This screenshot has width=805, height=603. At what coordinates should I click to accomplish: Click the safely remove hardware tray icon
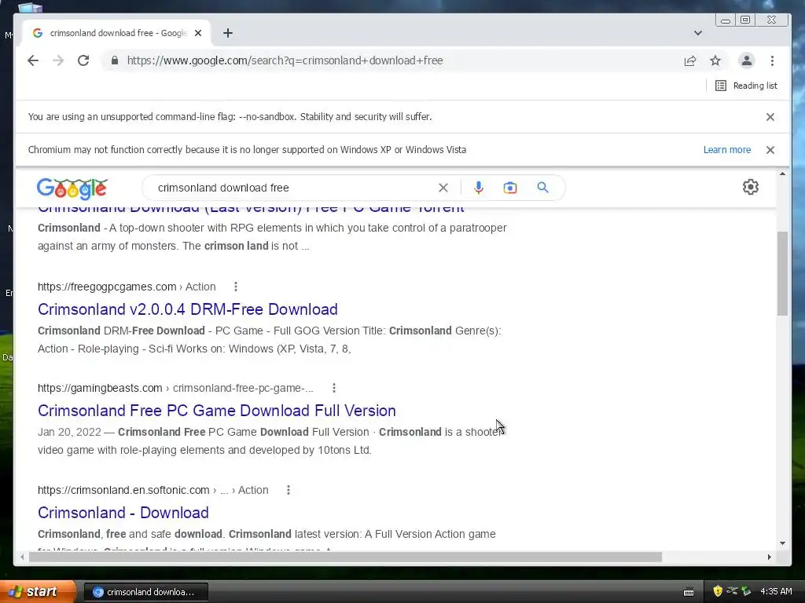[x=746, y=591]
